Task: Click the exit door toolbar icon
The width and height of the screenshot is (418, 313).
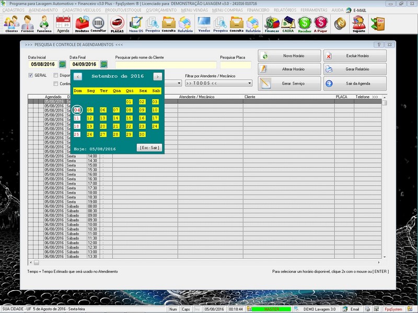Action: point(377,23)
